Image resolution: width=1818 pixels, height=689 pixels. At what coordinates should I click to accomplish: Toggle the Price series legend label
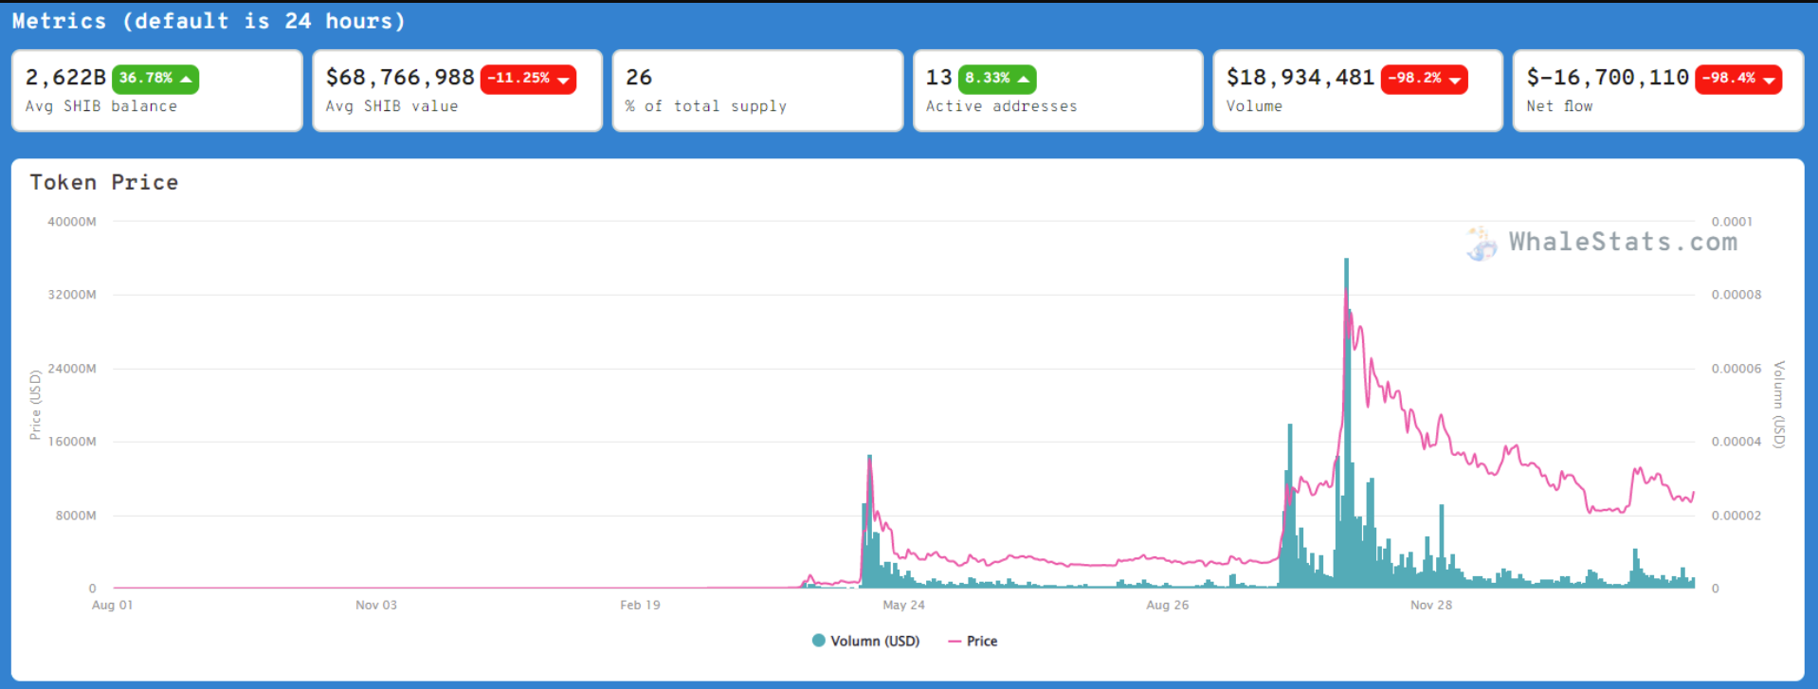pyautogui.click(x=982, y=642)
